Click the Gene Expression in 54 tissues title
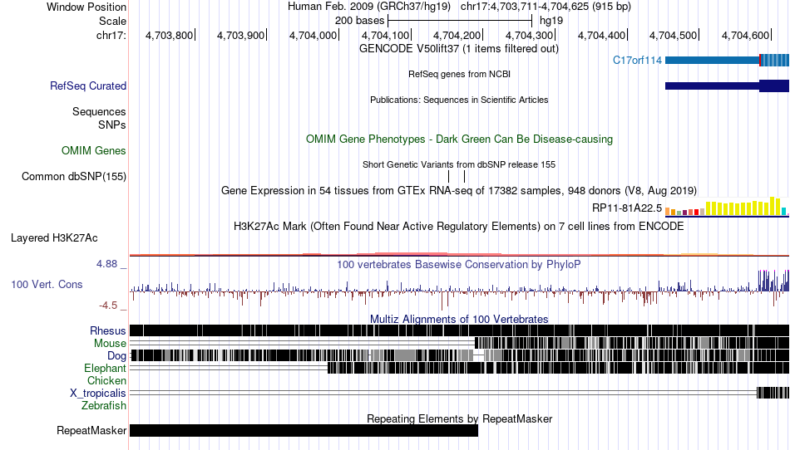The height and width of the screenshot is (450, 790). click(459, 191)
